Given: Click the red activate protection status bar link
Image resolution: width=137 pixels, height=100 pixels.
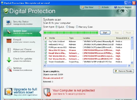Looking at the screenshot, I should [x=32, y=99].
